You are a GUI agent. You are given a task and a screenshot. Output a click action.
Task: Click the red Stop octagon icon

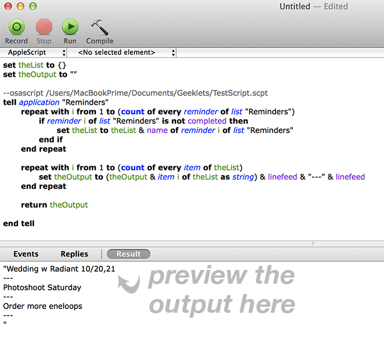point(44,27)
